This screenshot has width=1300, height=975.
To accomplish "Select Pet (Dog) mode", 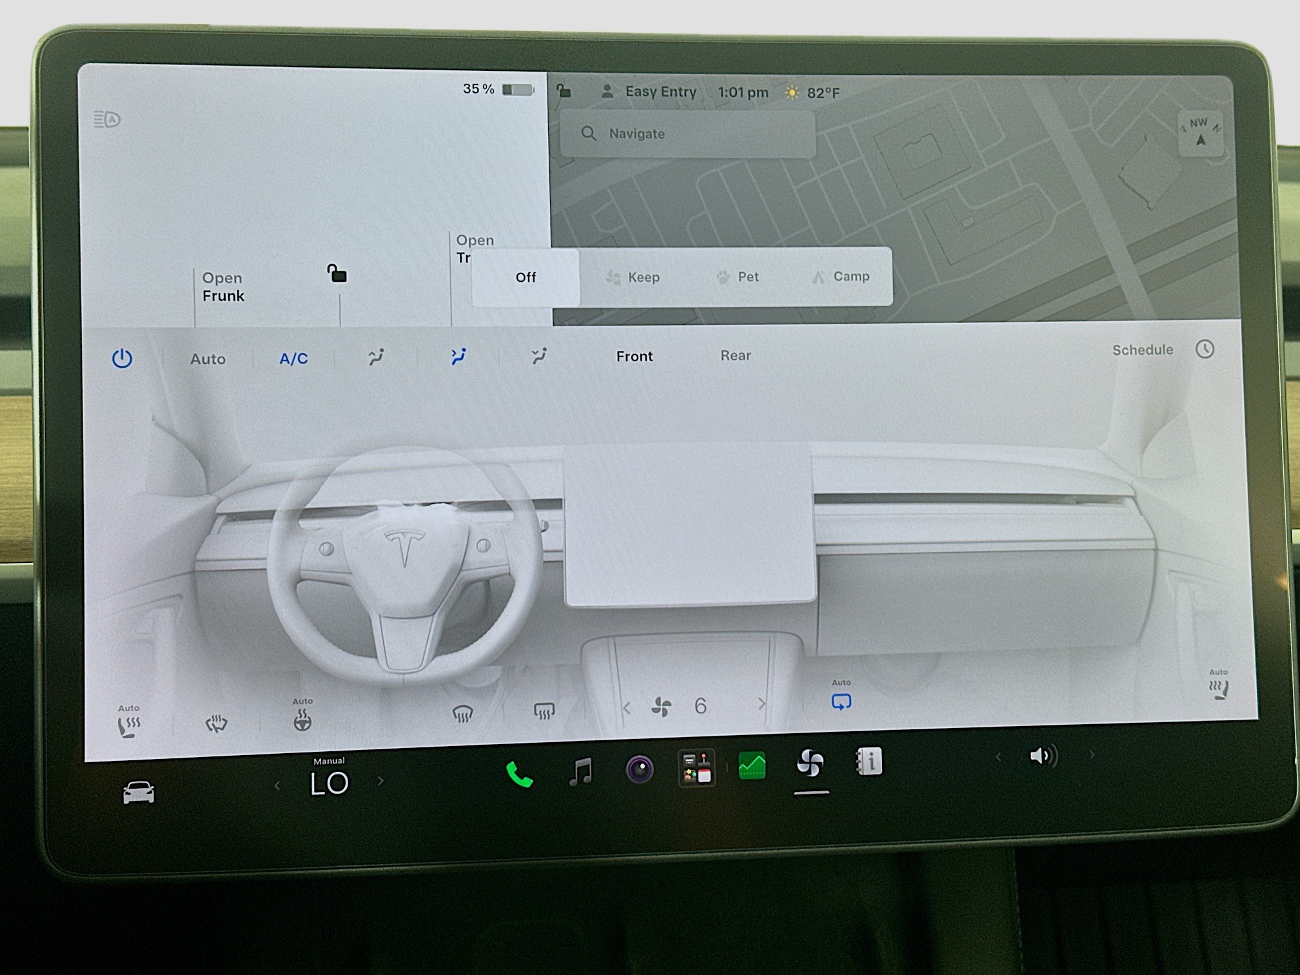I will point(737,277).
